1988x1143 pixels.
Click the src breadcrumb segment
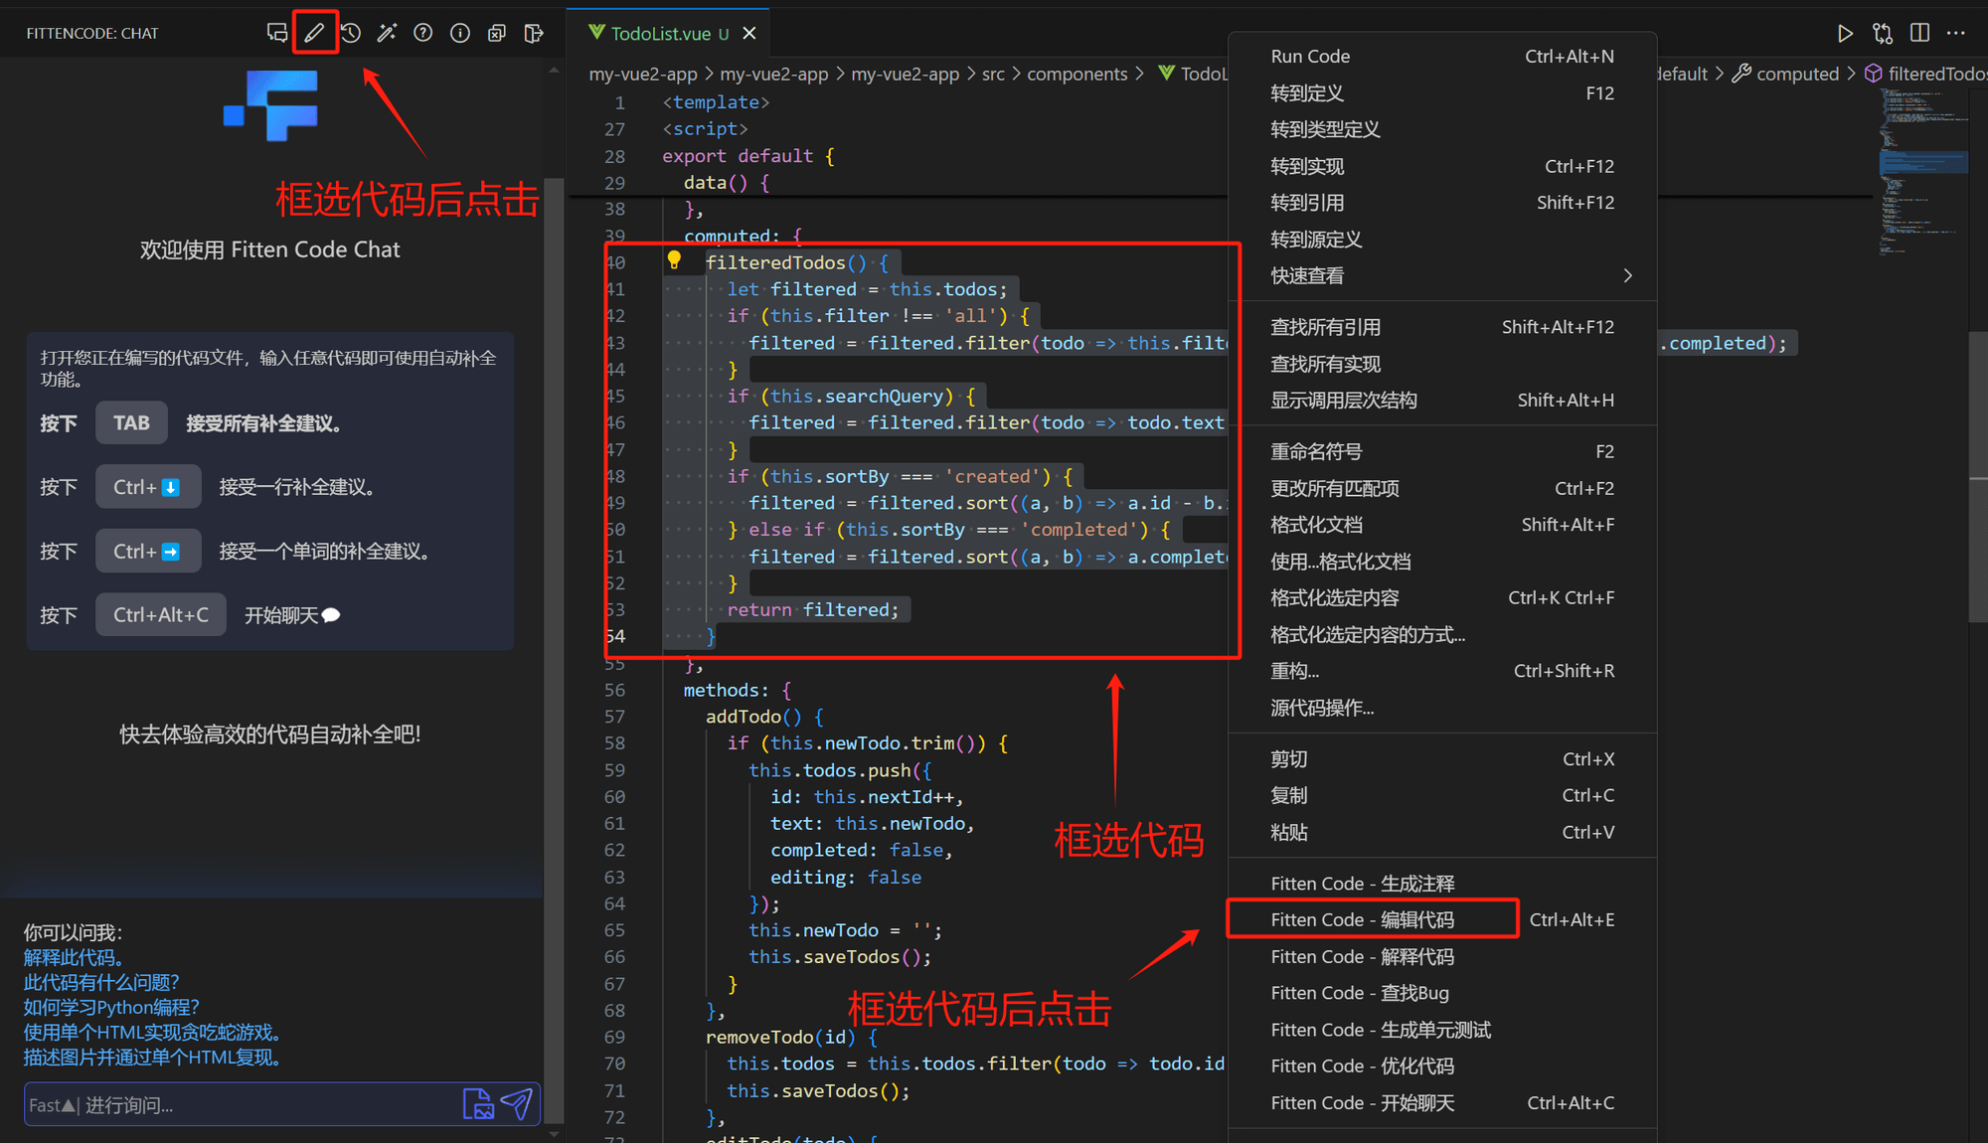(x=993, y=74)
